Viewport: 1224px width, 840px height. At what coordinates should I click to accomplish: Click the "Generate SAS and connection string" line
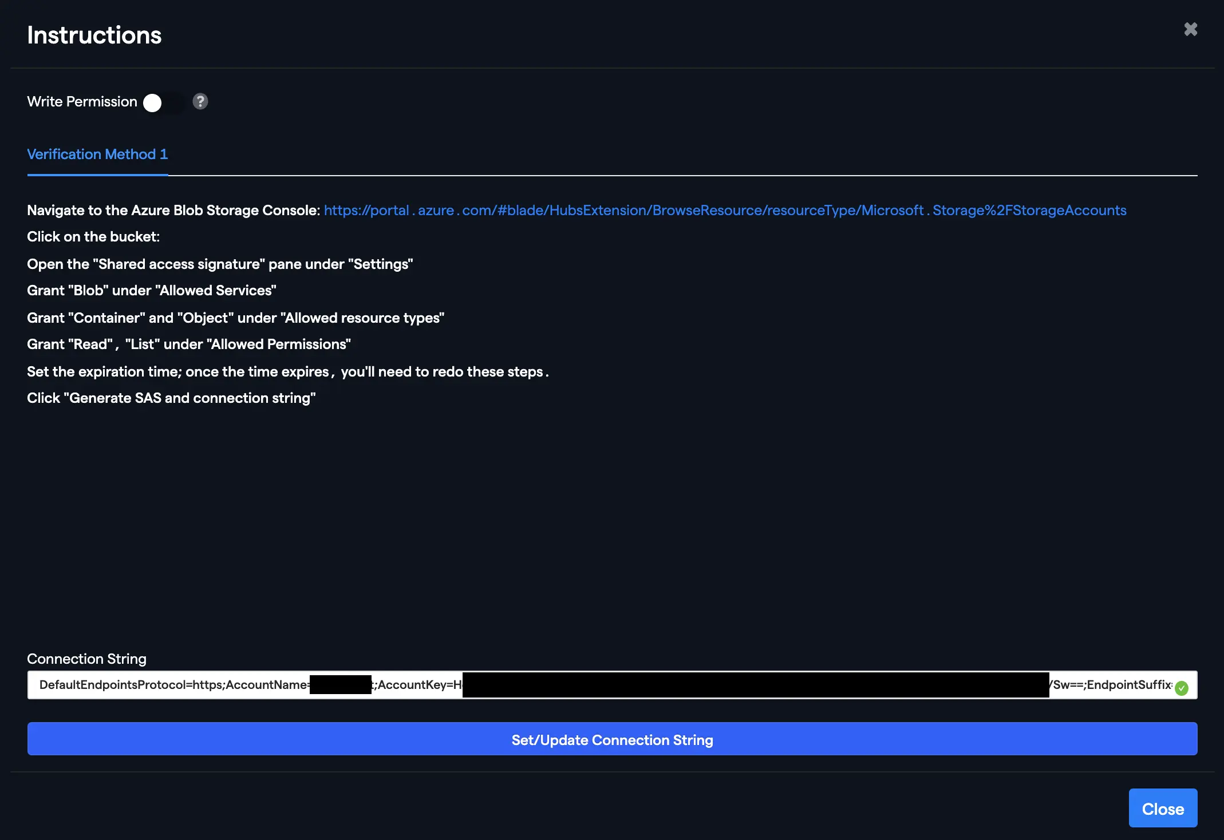(x=171, y=398)
